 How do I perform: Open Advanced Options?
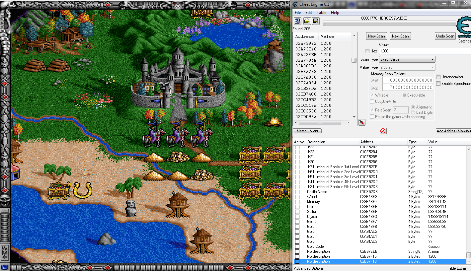point(309,268)
